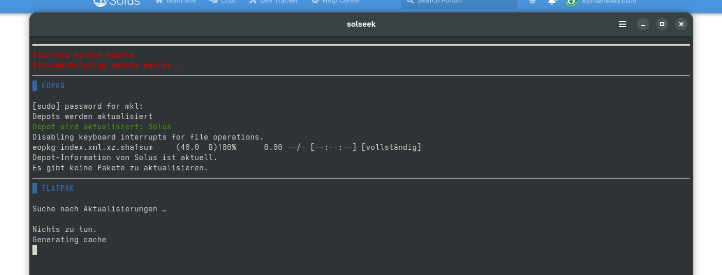Viewport: 722px width, 275px height.
Task: Open the solseek hamburger menu
Action: click(x=623, y=24)
